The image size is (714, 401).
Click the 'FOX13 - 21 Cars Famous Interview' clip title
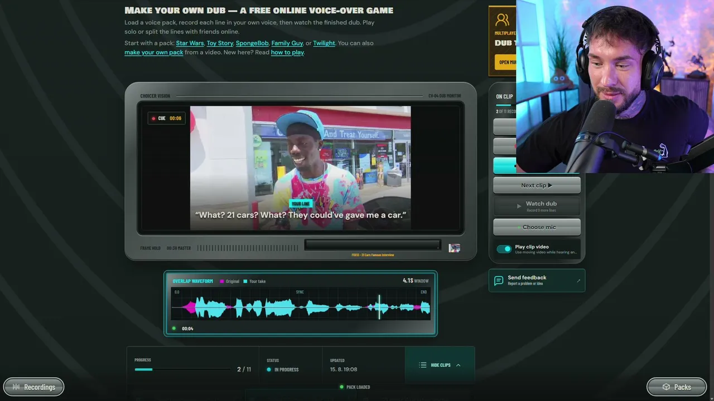373,255
